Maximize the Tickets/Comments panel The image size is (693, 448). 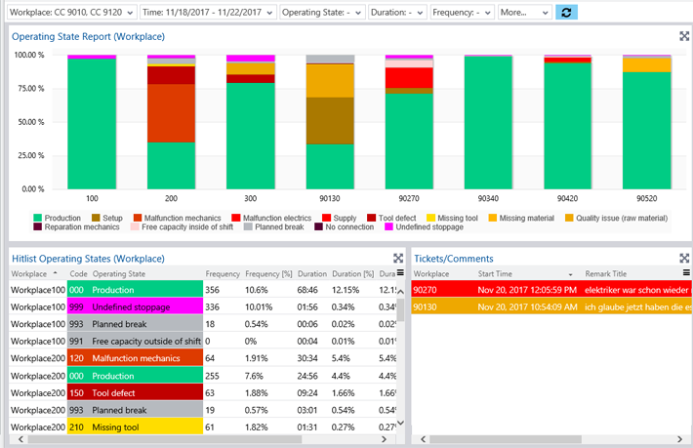(x=684, y=258)
